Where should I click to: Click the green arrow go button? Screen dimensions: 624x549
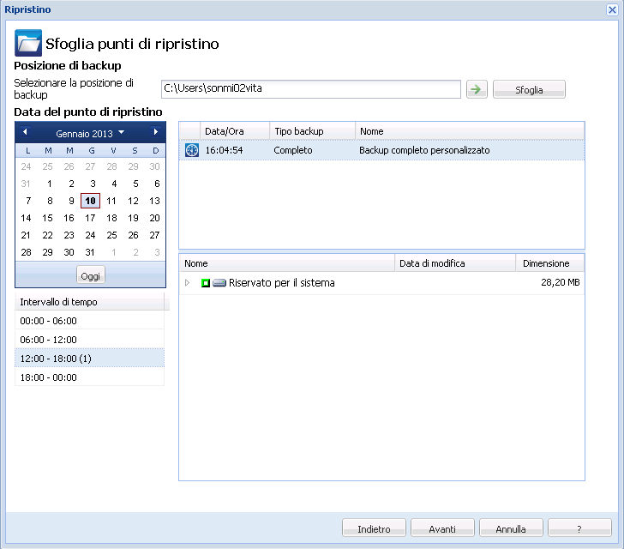click(x=477, y=89)
